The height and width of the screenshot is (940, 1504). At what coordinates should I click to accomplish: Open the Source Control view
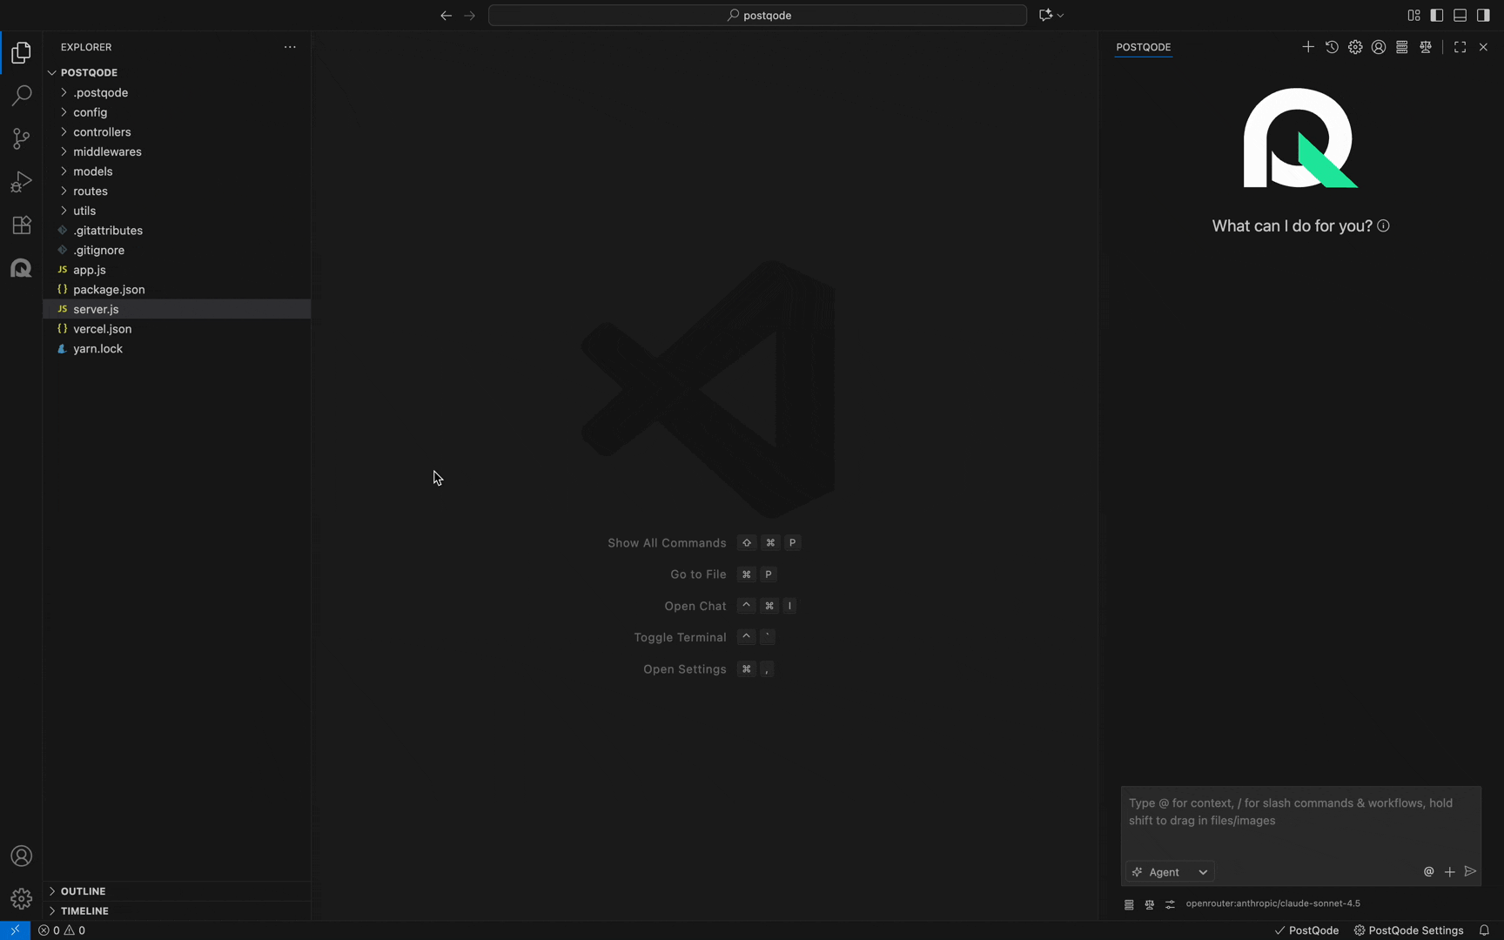tap(21, 138)
